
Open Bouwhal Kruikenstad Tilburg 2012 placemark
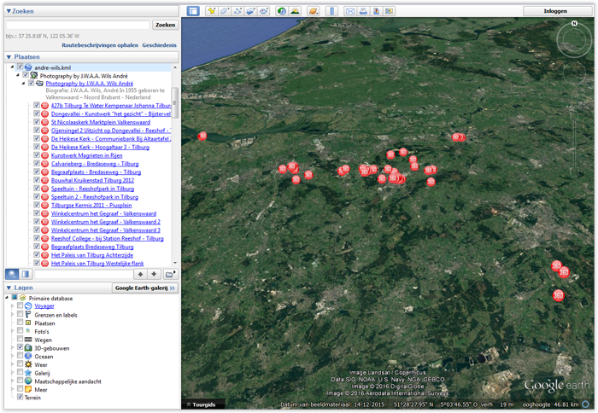(92, 180)
